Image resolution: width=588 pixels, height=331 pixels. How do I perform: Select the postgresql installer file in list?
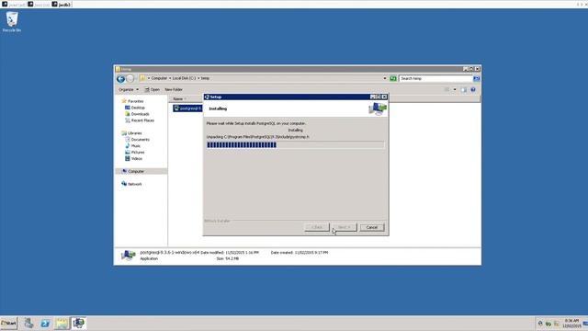[x=187, y=108]
